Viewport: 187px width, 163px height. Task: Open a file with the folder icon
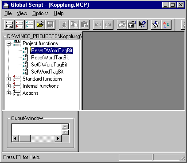click(40, 24)
